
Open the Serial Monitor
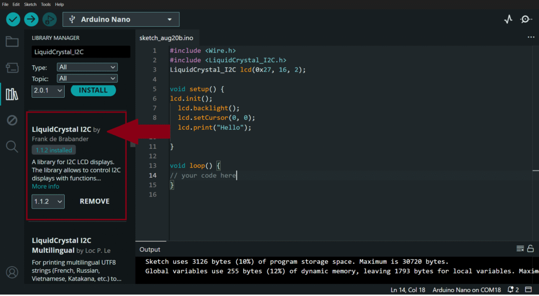pos(525,19)
